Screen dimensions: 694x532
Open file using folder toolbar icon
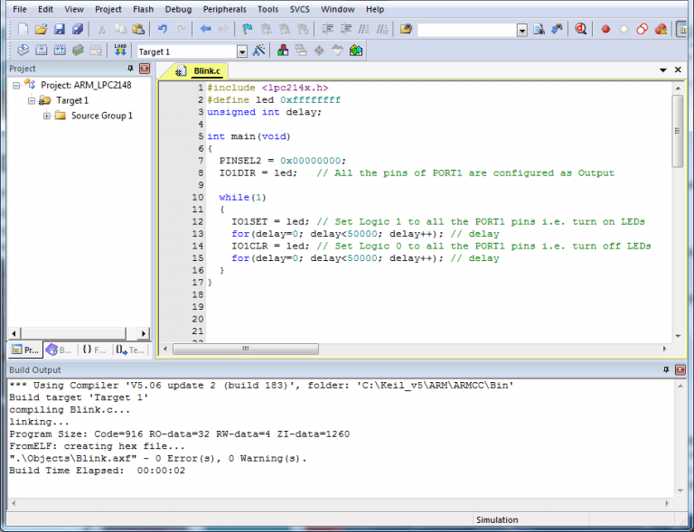tap(41, 29)
